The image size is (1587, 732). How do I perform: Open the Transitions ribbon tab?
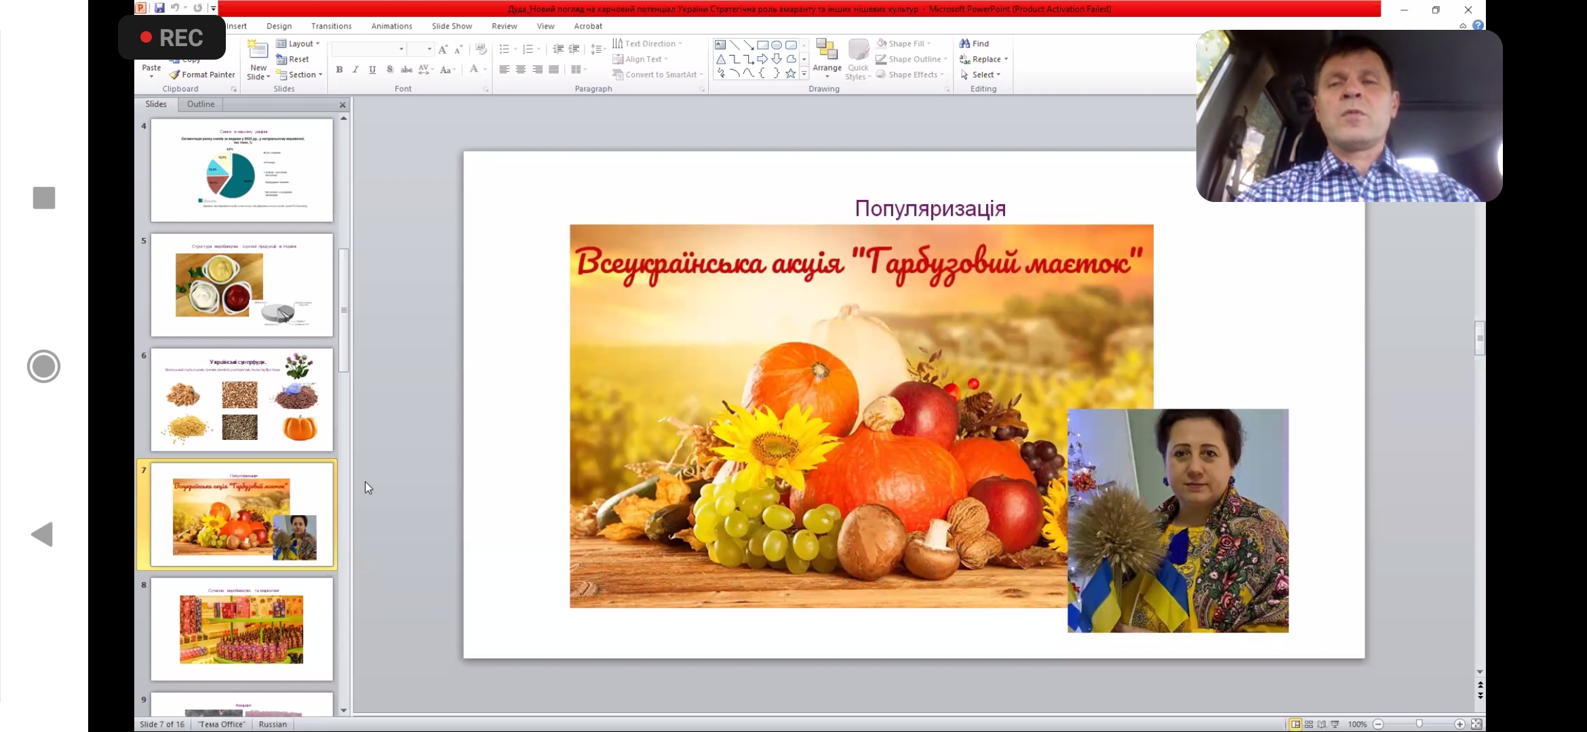(x=331, y=26)
